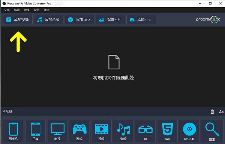Open the 文件 (File) menu
The image size is (225, 144).
tap(7, 10)
